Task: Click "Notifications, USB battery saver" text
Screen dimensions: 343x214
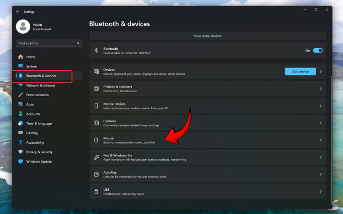Action: [x=123, y=194]
